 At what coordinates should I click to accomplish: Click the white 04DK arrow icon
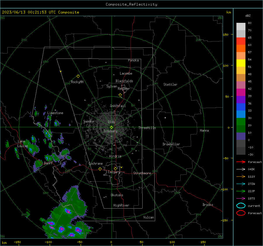coord(241,169)
